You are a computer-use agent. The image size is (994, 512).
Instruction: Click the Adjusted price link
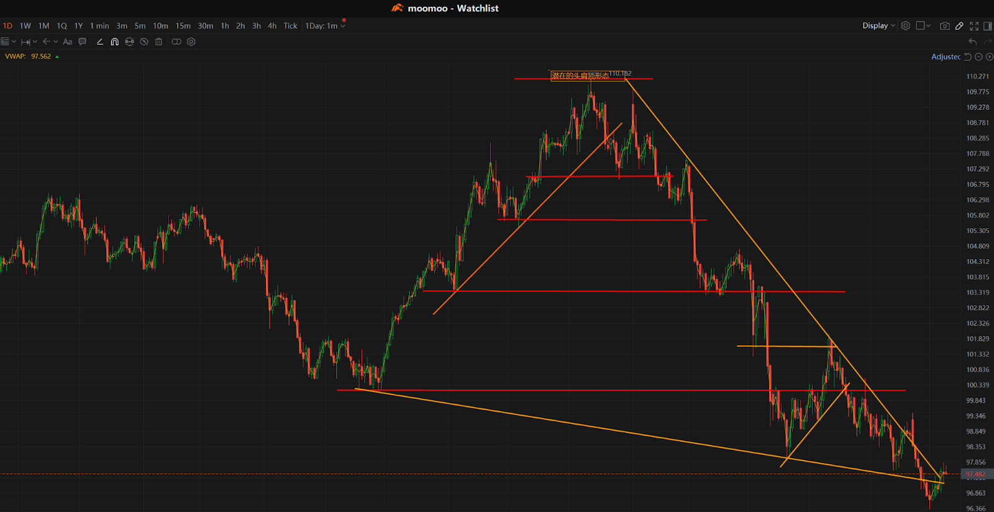tap(946, 57)
